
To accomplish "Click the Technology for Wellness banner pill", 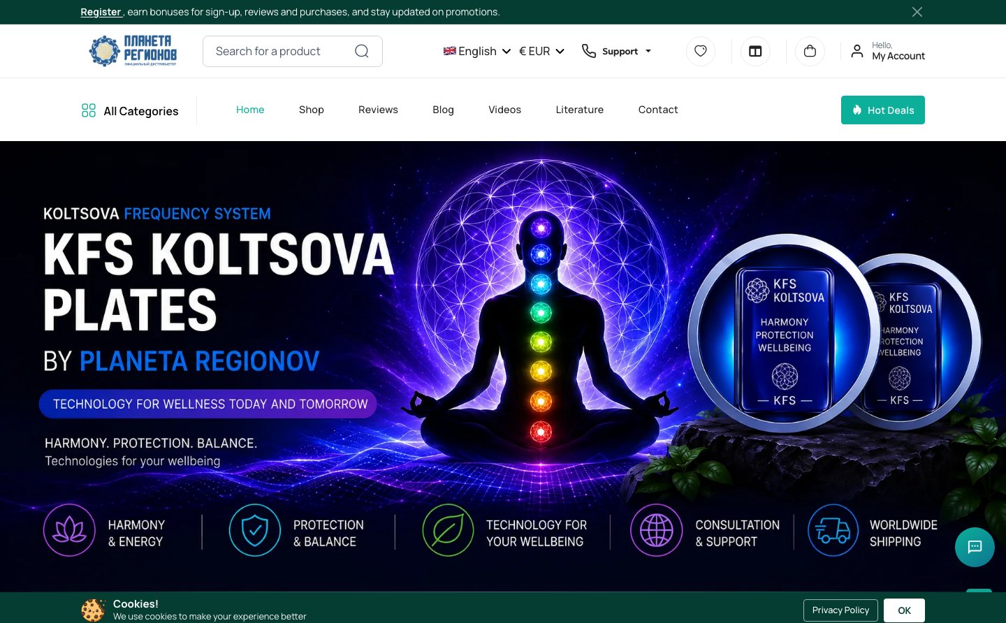I will (208, 404).
